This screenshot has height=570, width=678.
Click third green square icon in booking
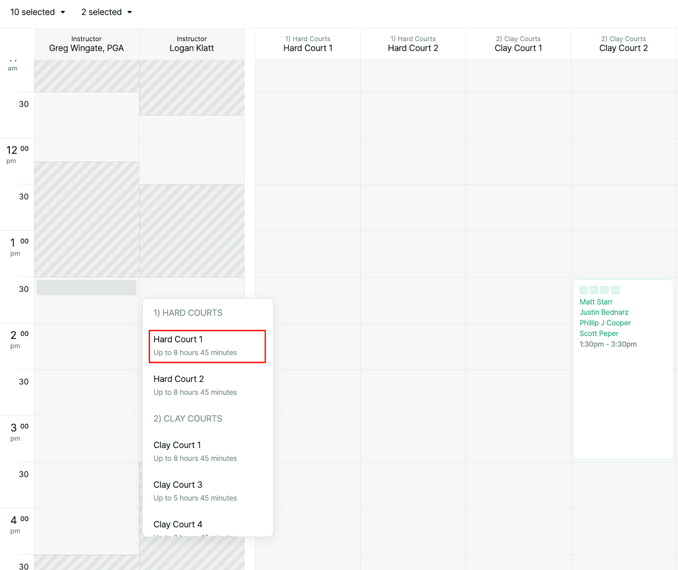(x=605, y=290)
